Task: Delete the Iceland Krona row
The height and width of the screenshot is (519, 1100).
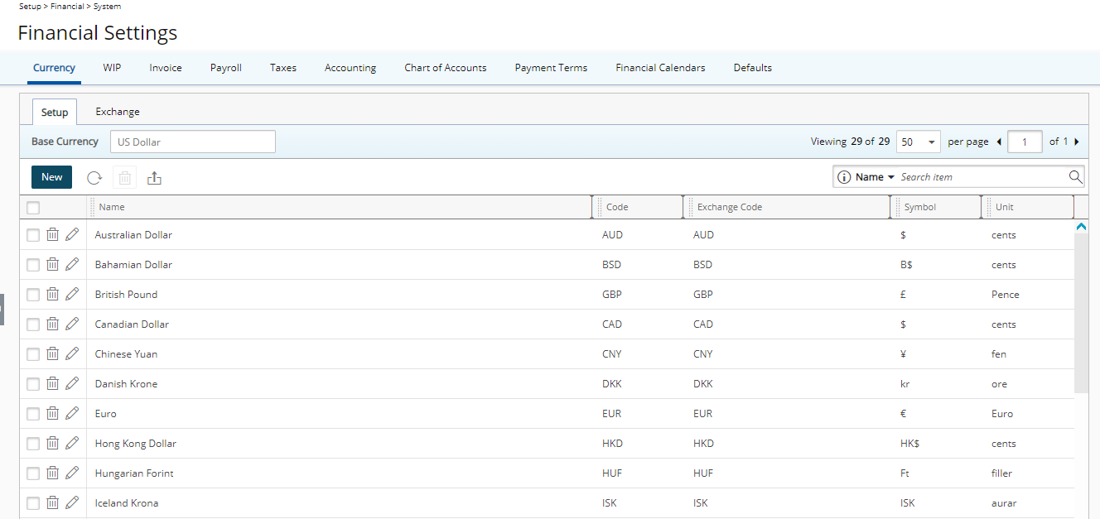Action: [52, 503]
